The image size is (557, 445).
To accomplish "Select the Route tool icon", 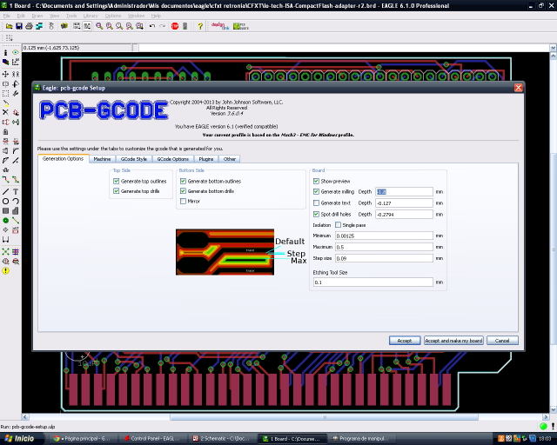I will pyautogui.click(x=5, y=179).
